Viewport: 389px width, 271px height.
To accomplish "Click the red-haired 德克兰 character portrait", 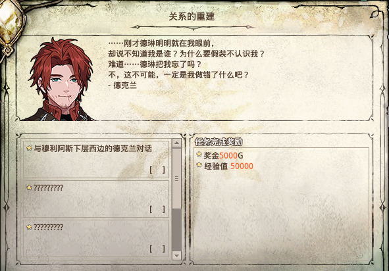I will click(61, 80).
